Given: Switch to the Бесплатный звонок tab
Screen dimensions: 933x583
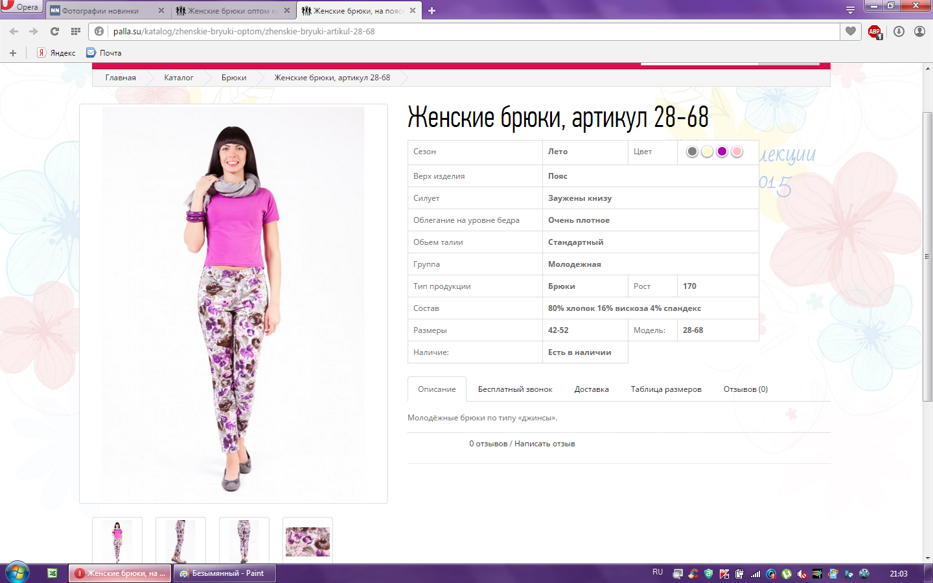Looking at the screenshot, I should (x=514, y=389).
